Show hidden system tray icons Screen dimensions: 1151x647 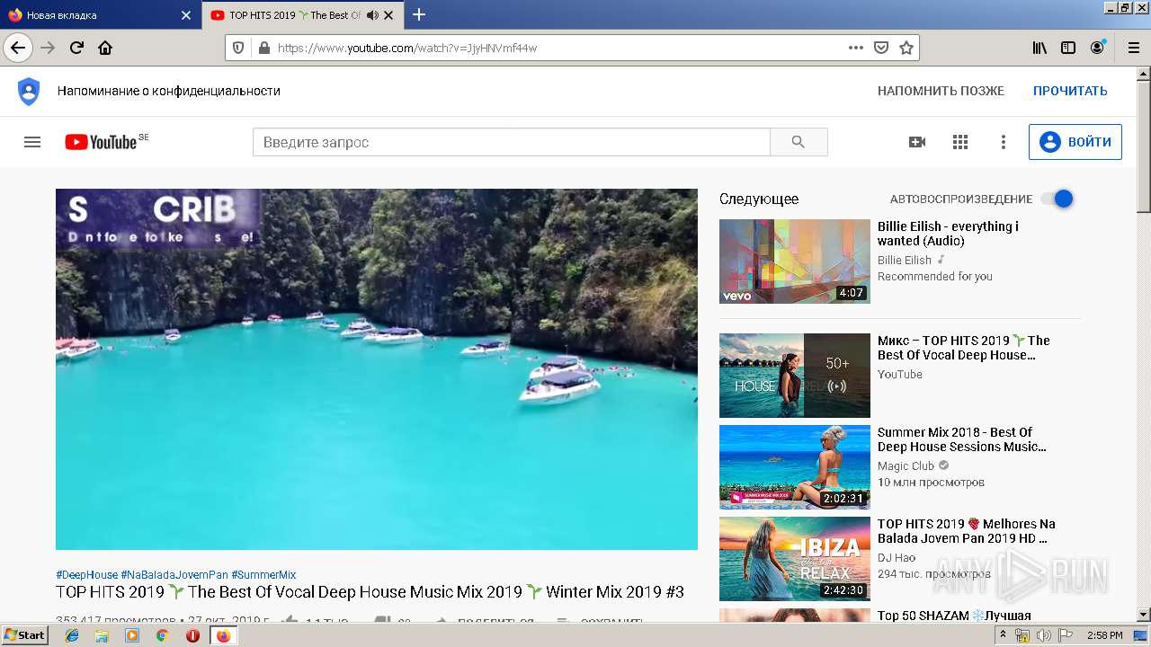pos(1004,635)
